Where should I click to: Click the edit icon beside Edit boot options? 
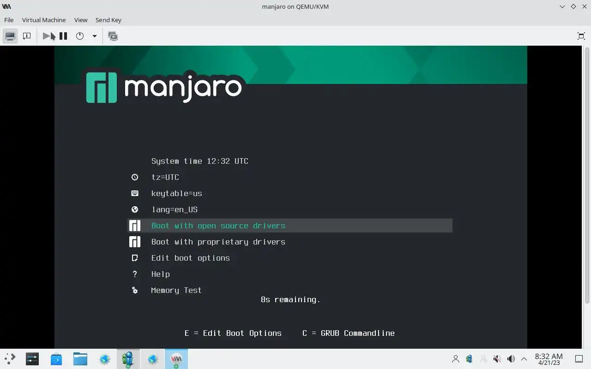pyautogui.click(x=135, y=258)
